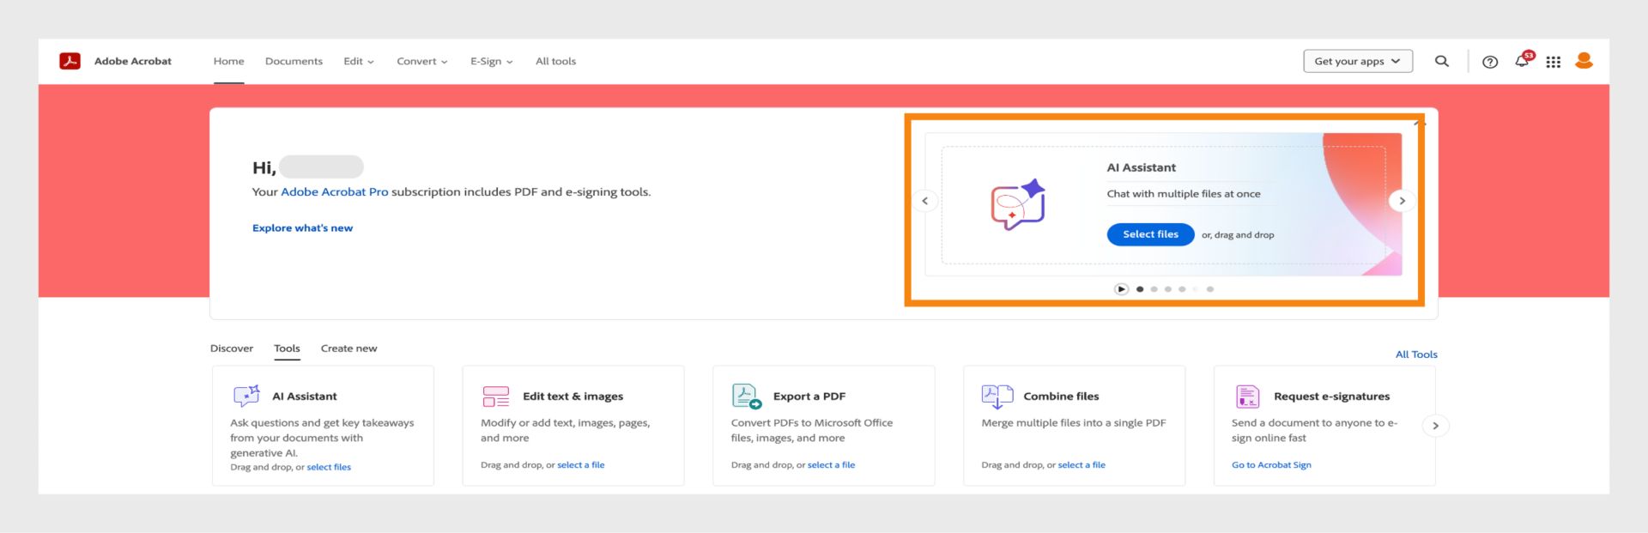This screenshot has height=533, width=1648.
Task: Open the help question mark icon
Action: pyautogui.click(x=1490, y=62)
